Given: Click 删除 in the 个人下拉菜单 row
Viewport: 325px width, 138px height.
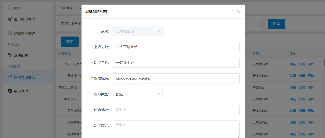Looking at the screenshot, I should [x=311, y=64].
